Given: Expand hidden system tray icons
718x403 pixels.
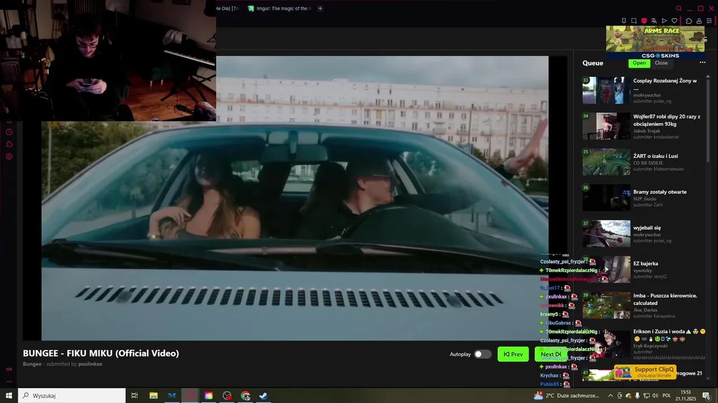Looking at the screenshot, I should 610,396.
